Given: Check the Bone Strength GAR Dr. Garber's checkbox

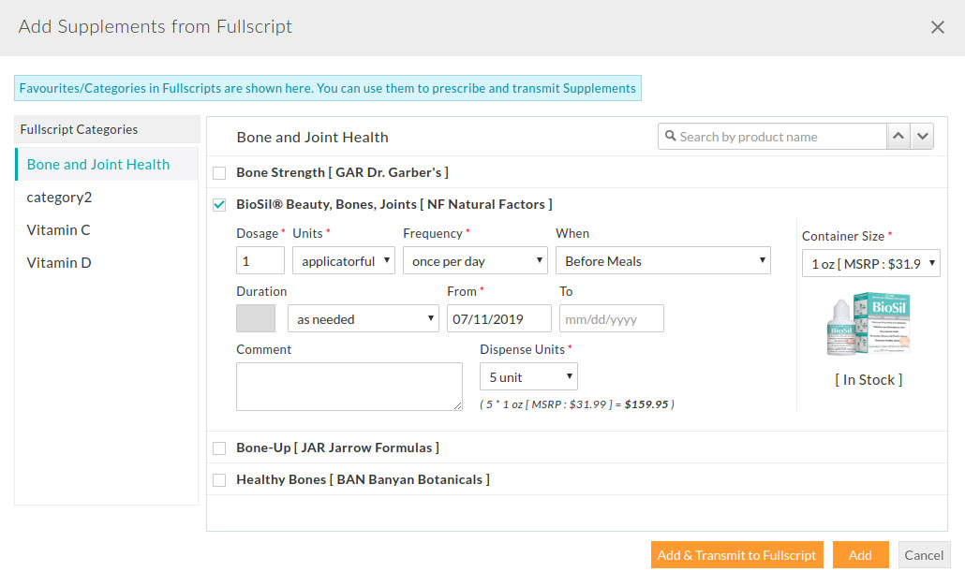Looking at the screenshot, I should [x=219, y=172].
